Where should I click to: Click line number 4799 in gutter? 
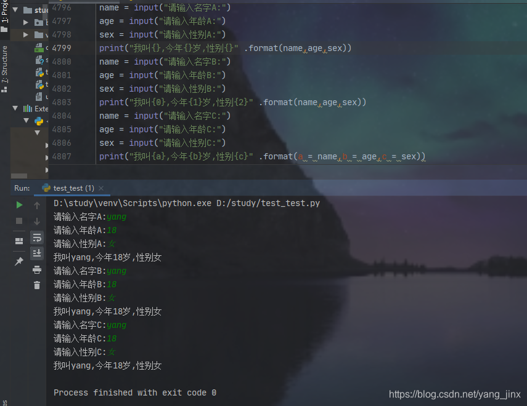coord(62,48)
